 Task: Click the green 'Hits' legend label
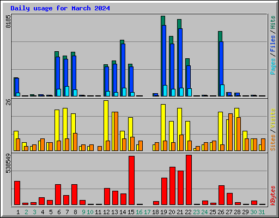pyautogui.click(x=273, y=22)
